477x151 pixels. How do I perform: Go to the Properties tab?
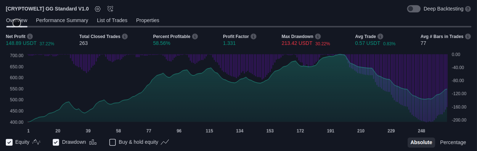(x=147, y=20)
